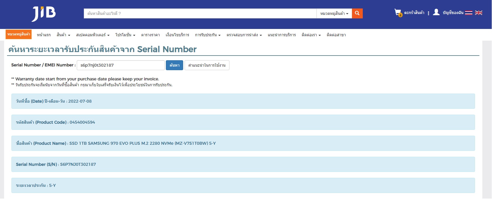Expand the โปรโมชั่น menu
This screenshot has width=492, height=200.
[x=125, y=35]
